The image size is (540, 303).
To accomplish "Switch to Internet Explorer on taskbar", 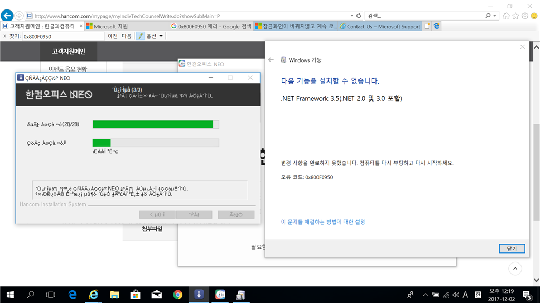I will pos(93,295).
